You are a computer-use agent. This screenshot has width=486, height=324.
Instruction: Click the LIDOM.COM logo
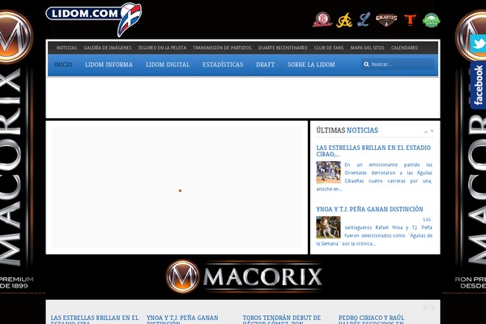click(x=94, y=19)
